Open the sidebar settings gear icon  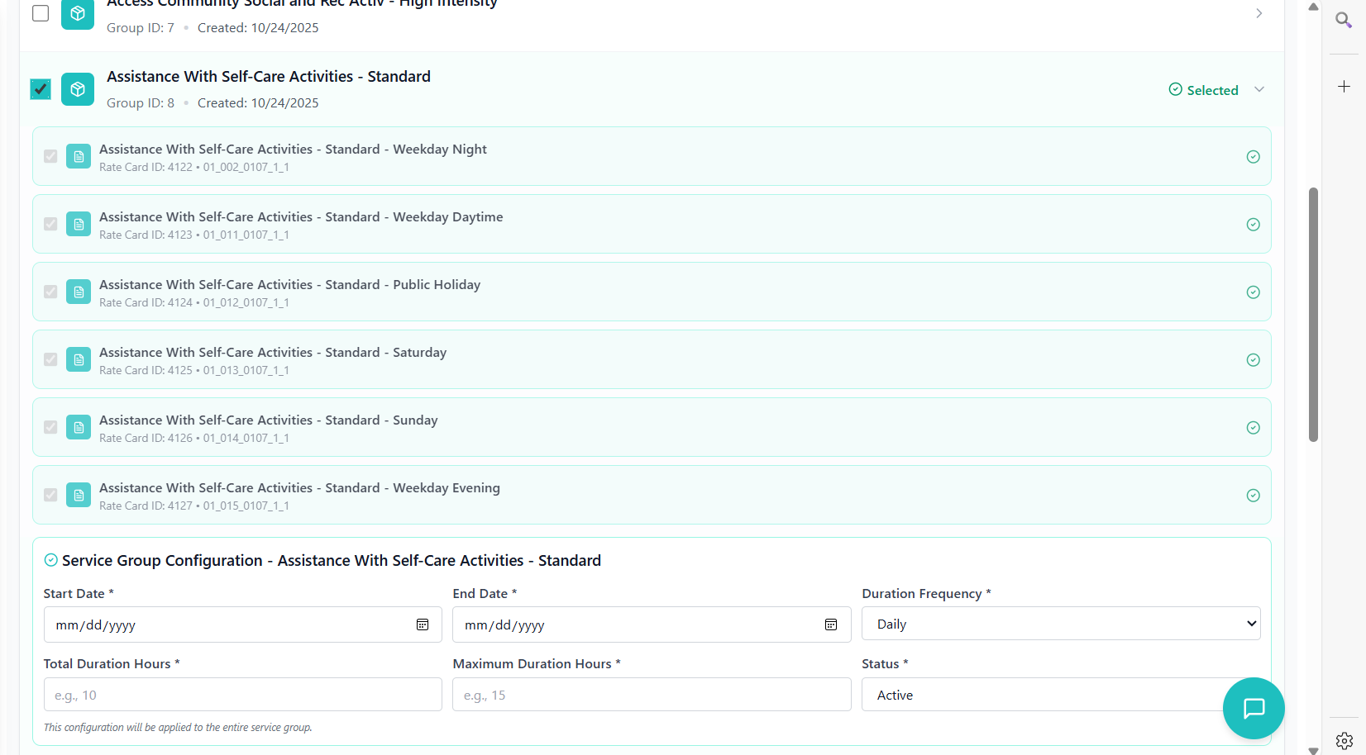click(1344, 740)
